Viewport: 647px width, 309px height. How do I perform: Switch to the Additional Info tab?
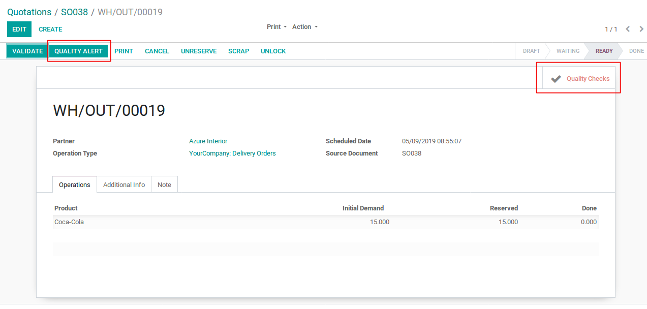[124, 184]
